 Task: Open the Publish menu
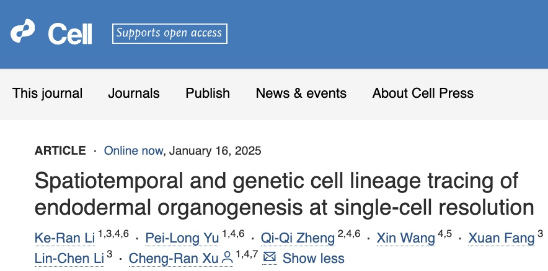tap(208, 93)
